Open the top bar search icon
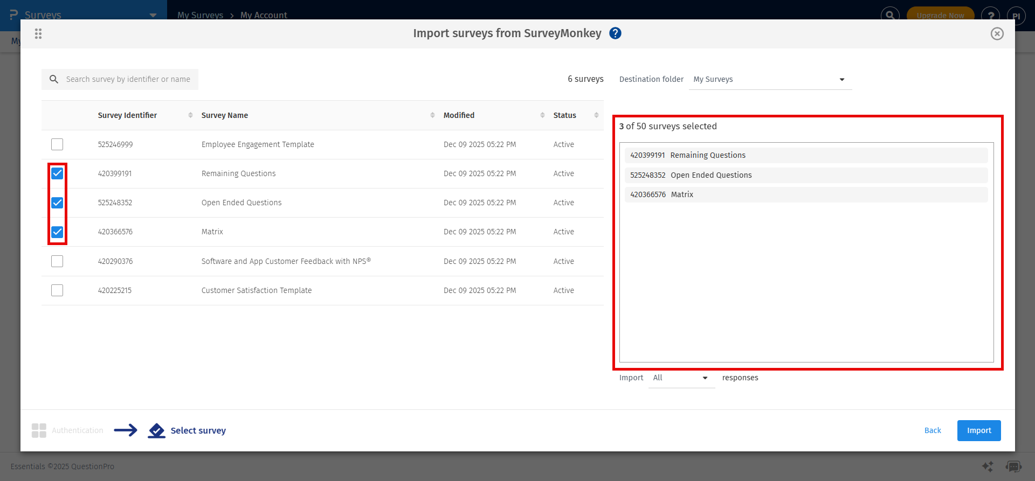Screen dimensions: 1035x481 click(890, 16)
